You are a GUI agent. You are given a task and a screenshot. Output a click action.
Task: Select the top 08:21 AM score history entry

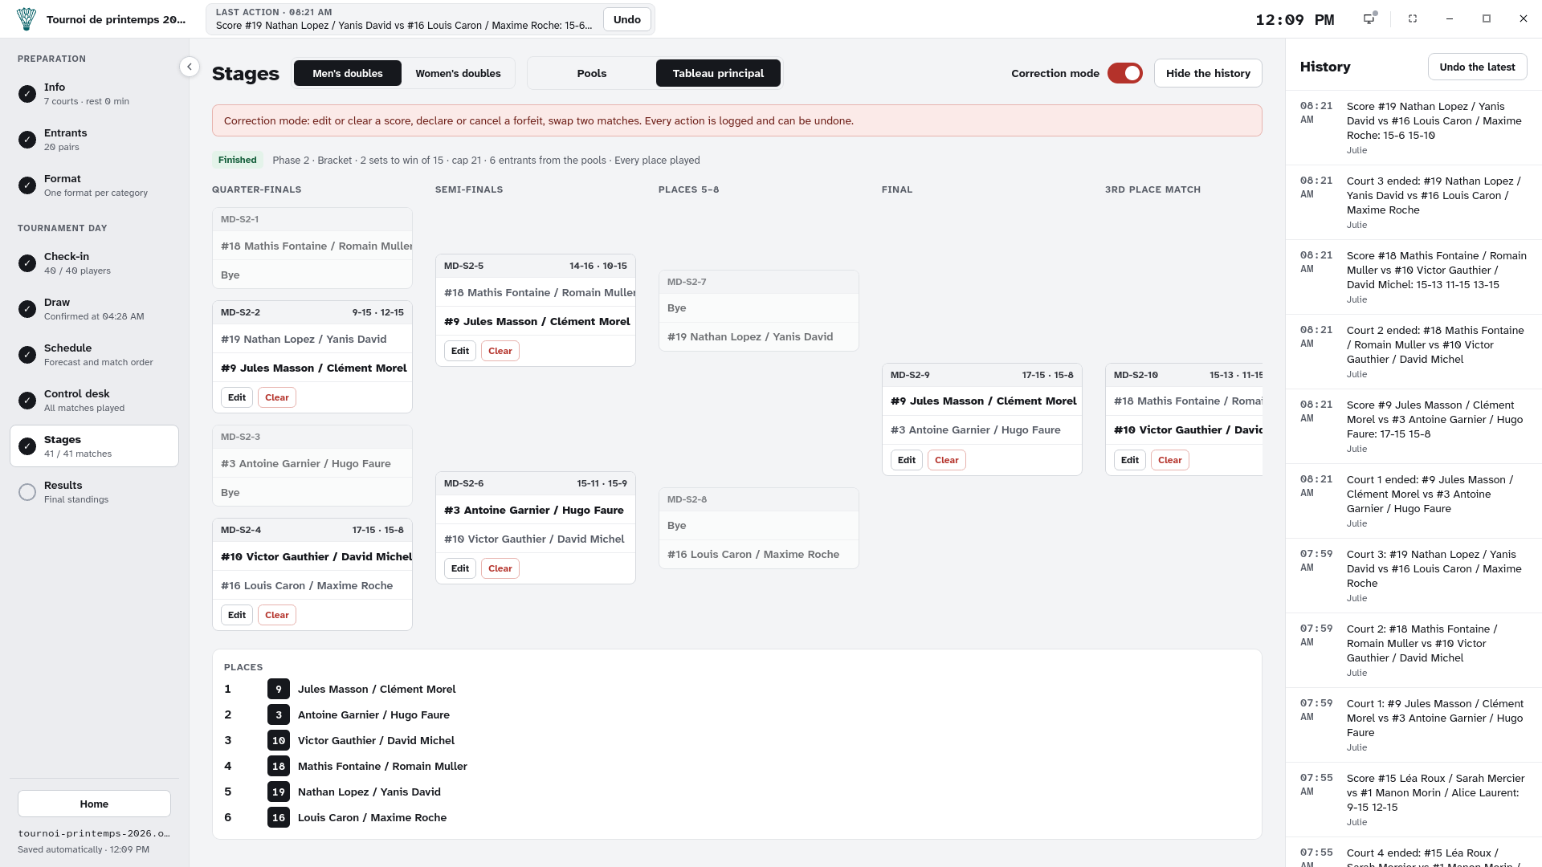1413,128
